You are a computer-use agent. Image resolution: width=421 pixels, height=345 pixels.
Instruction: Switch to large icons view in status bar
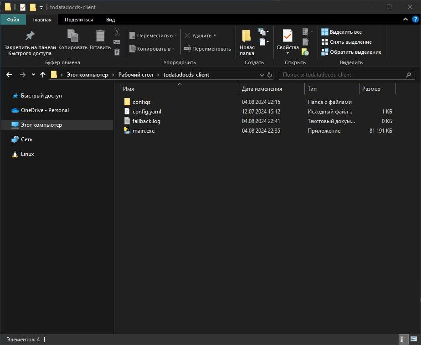click(414, 340)
